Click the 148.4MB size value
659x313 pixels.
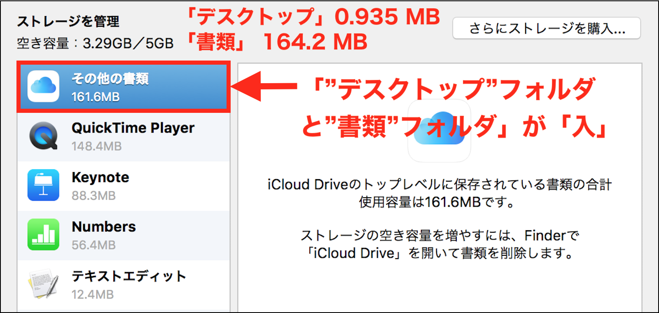[97, 146]
